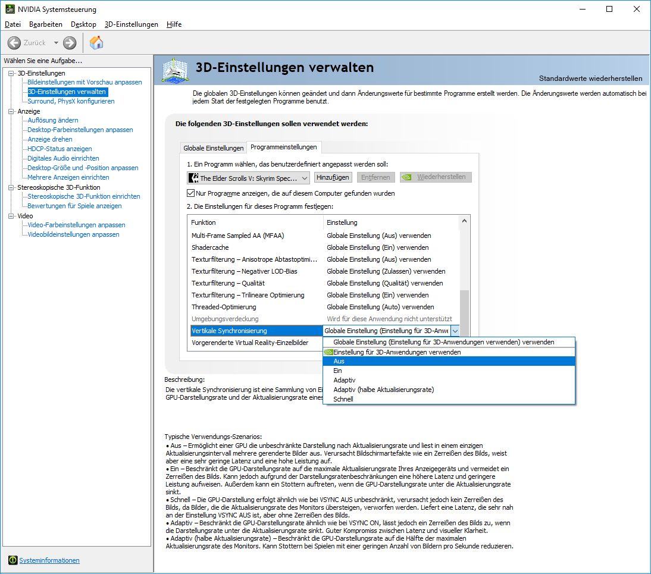651x574 pixels.
Task: Click the Wiederherstellen button
Action: click(436, 177)
